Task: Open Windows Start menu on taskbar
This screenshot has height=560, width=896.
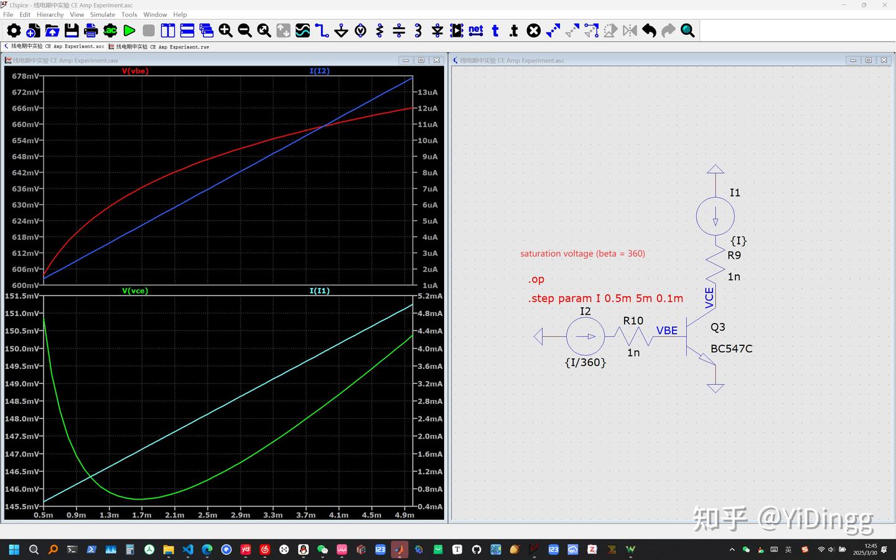Action: [14, 549]
